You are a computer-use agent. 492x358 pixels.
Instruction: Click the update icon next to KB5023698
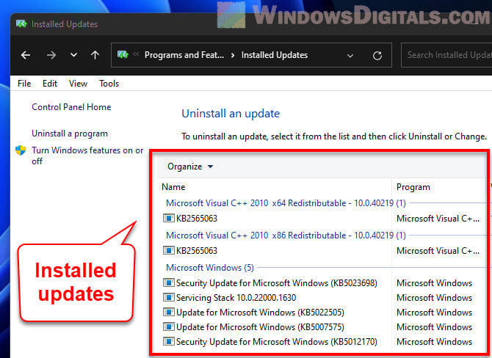[x=168, y=282]
